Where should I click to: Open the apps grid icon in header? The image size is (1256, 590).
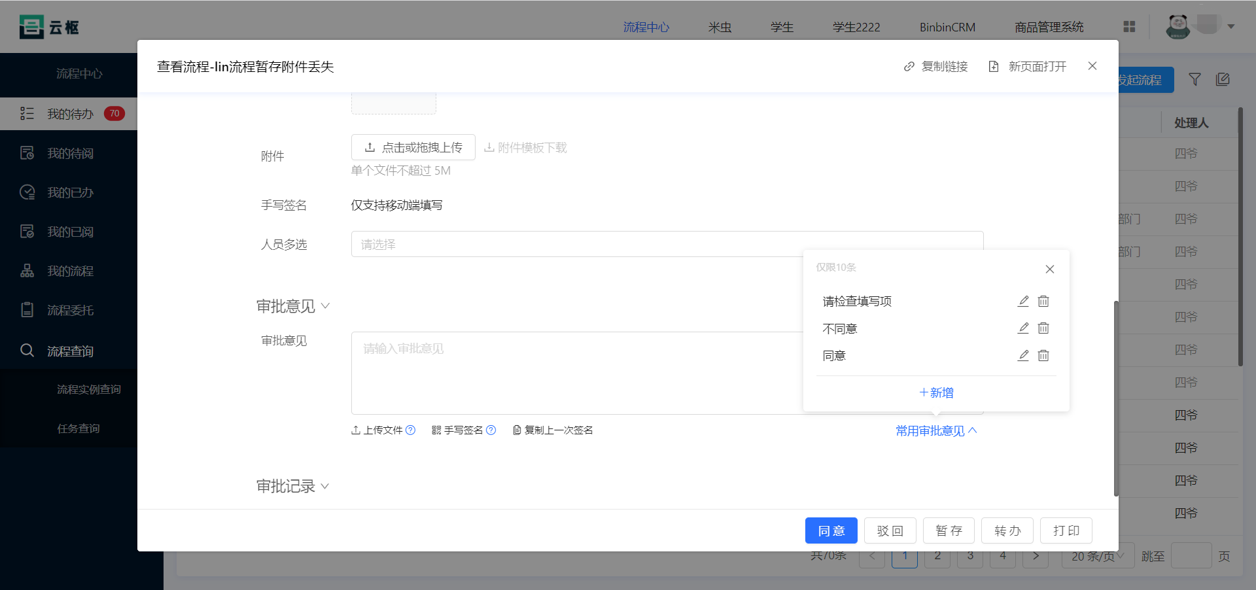pyautogui.click(x=1129, y=27)
